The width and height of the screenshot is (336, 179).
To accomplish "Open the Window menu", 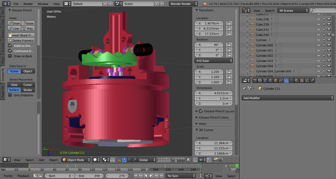I will (43, 4).
